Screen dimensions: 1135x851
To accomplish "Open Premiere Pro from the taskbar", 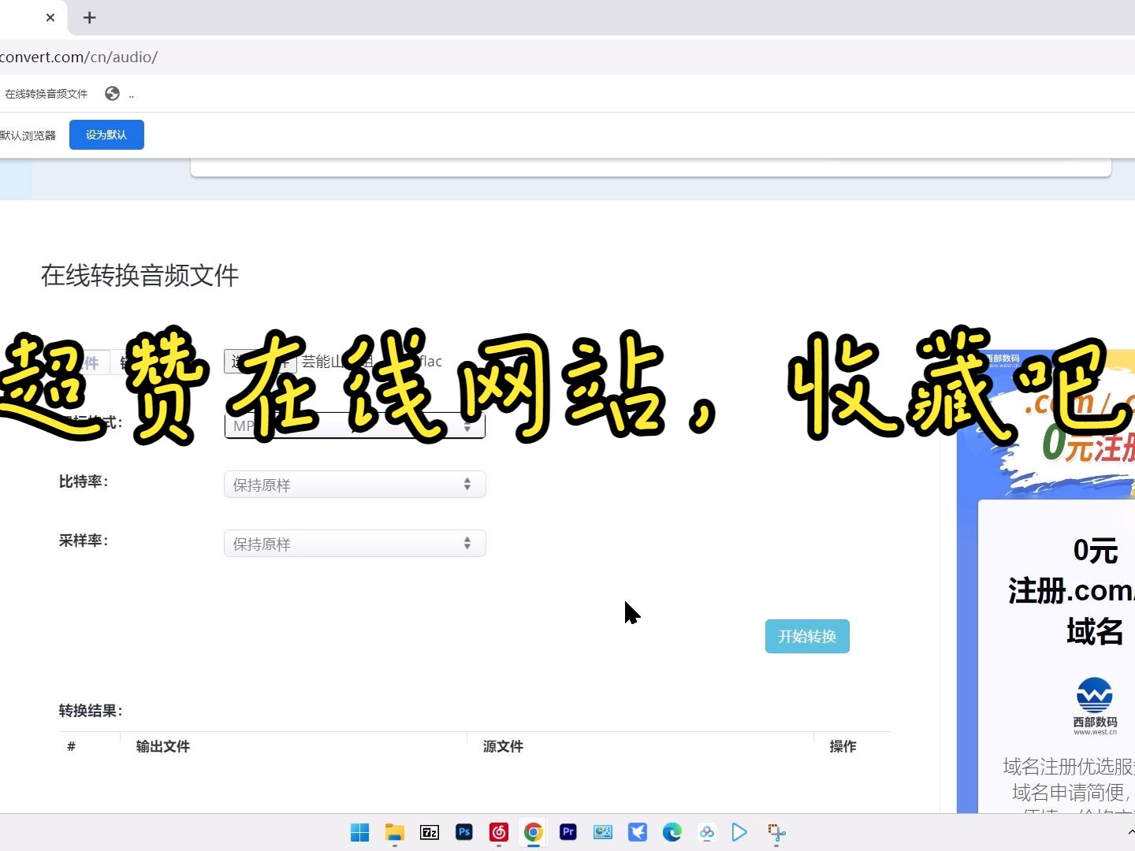I will point(568,832).
